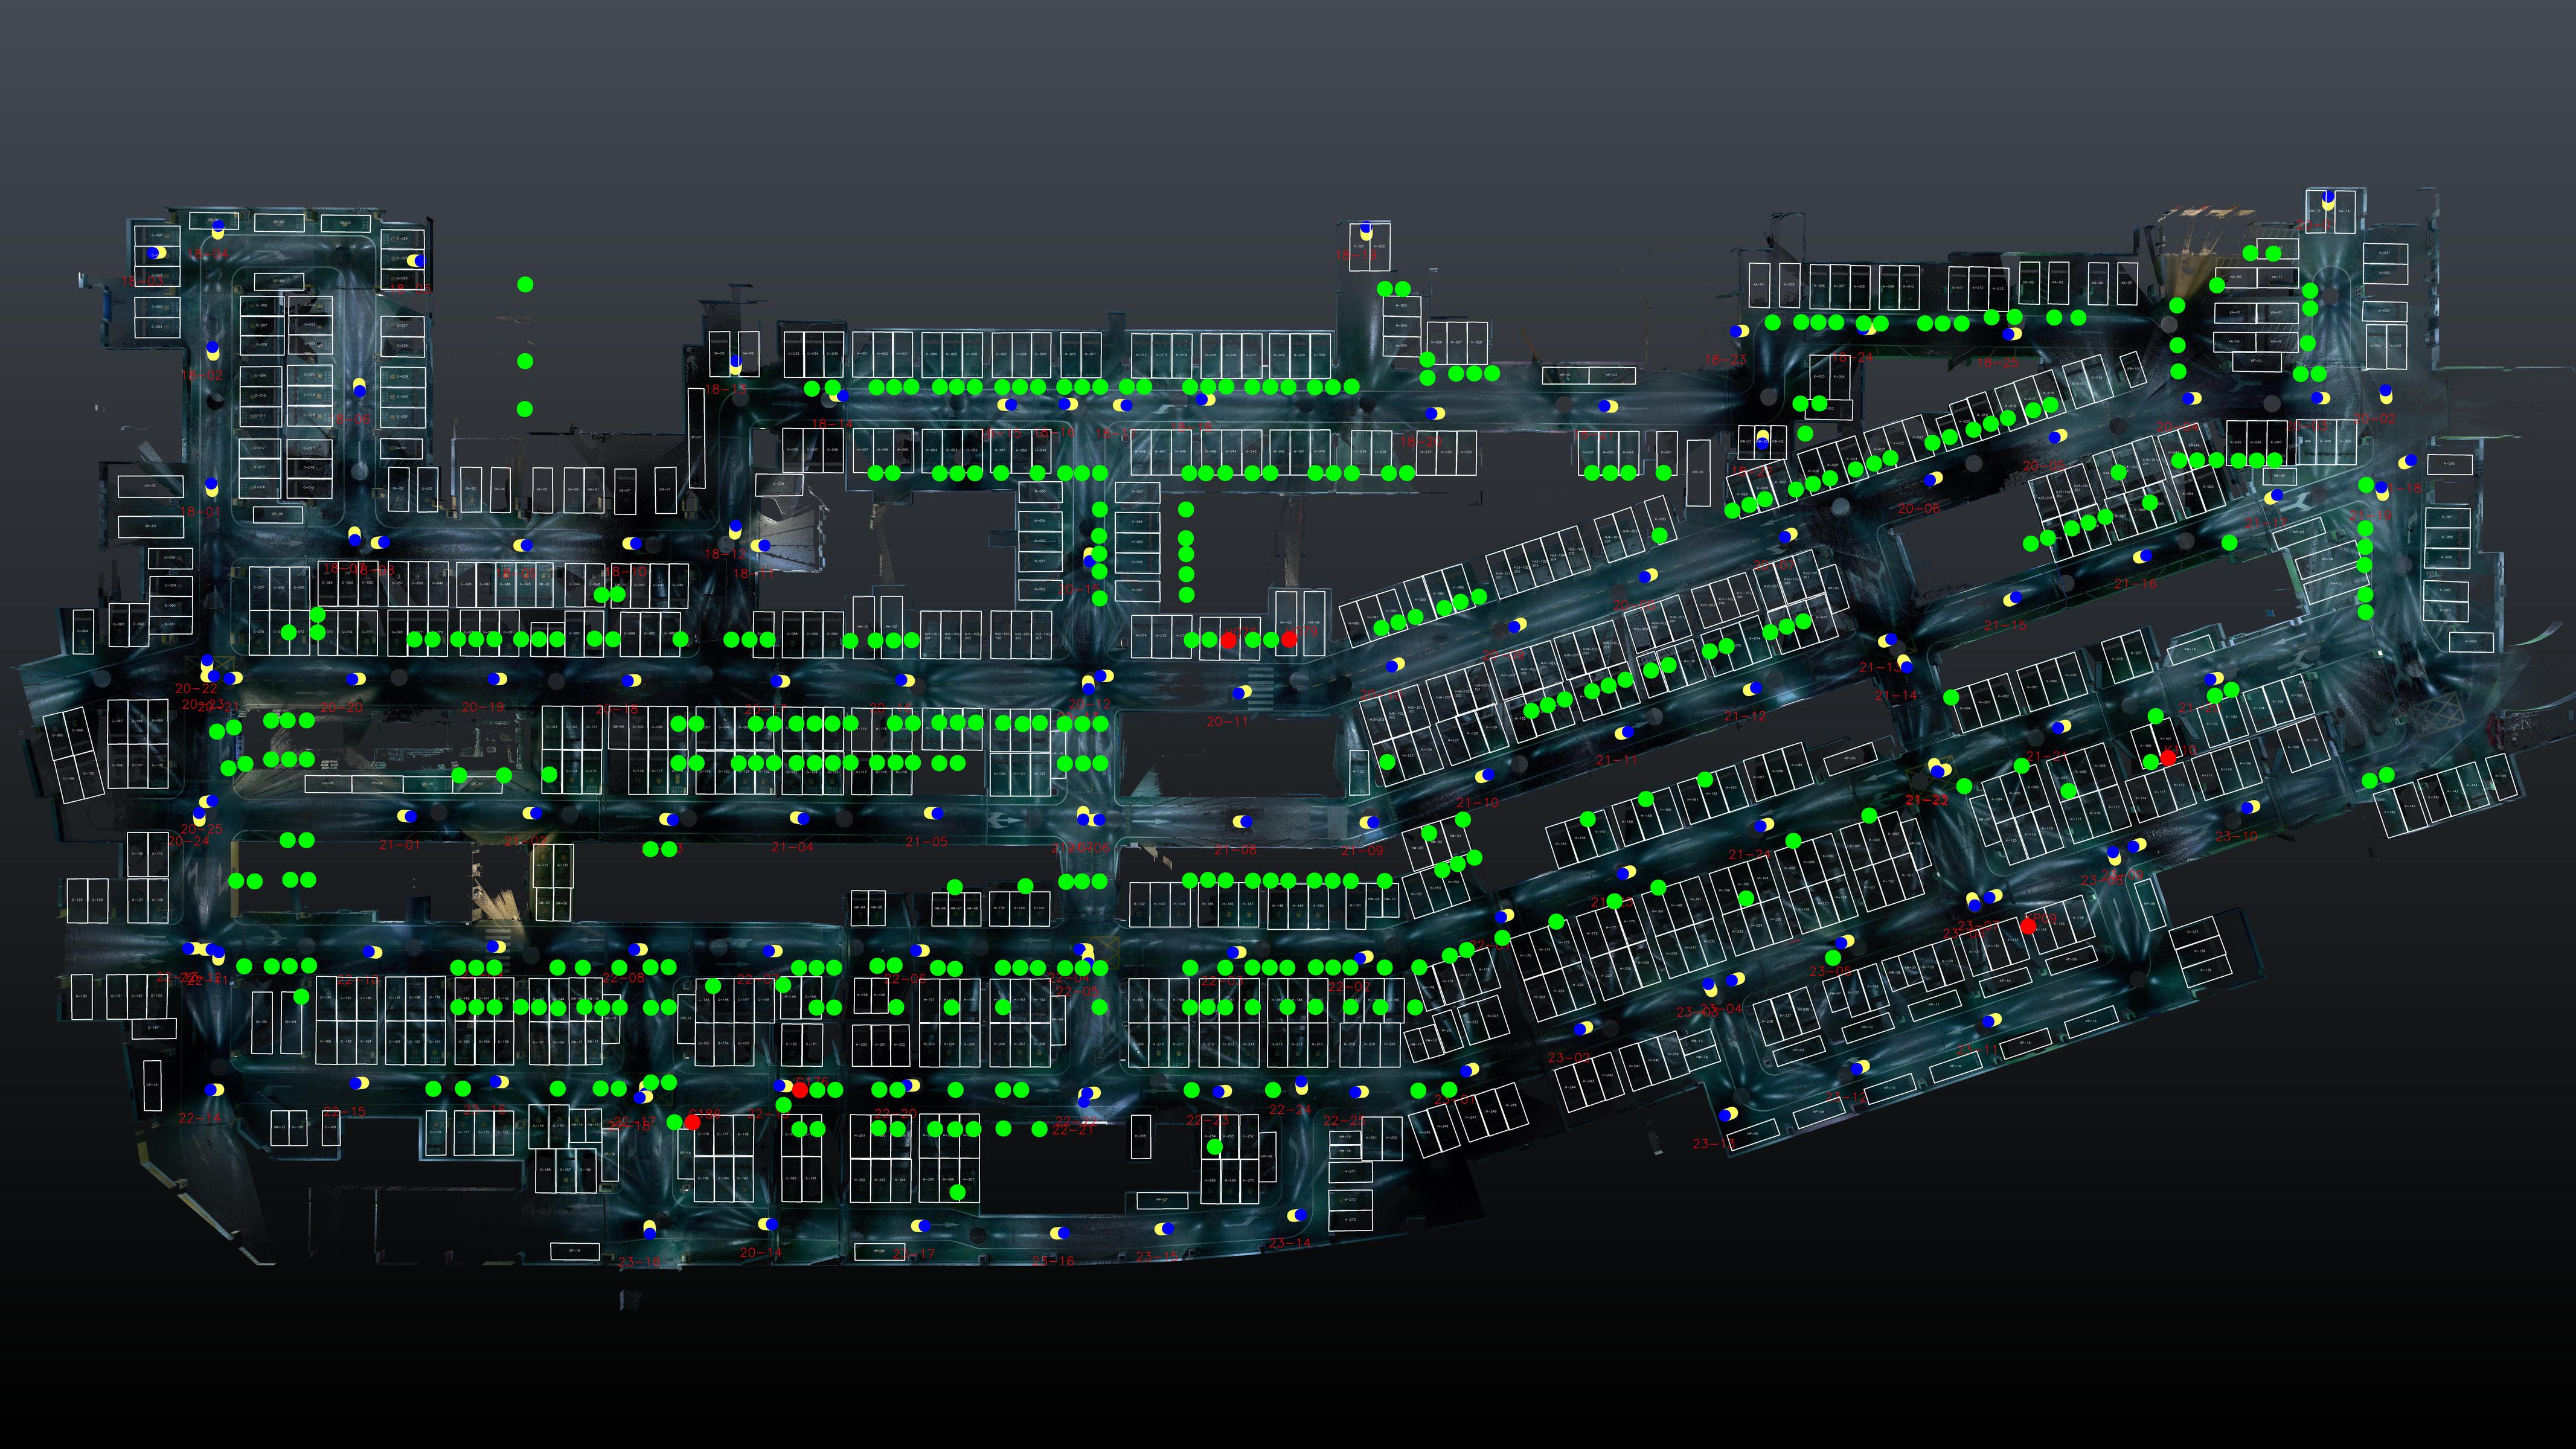Select parking space box G-064
This screenshot has width=2576, height=1449.
click(x=84, y=631)
